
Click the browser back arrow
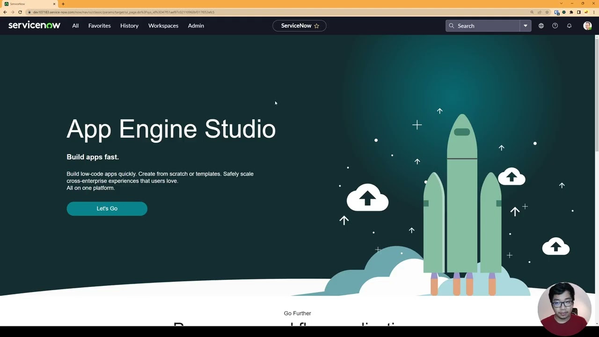(5, 12)
